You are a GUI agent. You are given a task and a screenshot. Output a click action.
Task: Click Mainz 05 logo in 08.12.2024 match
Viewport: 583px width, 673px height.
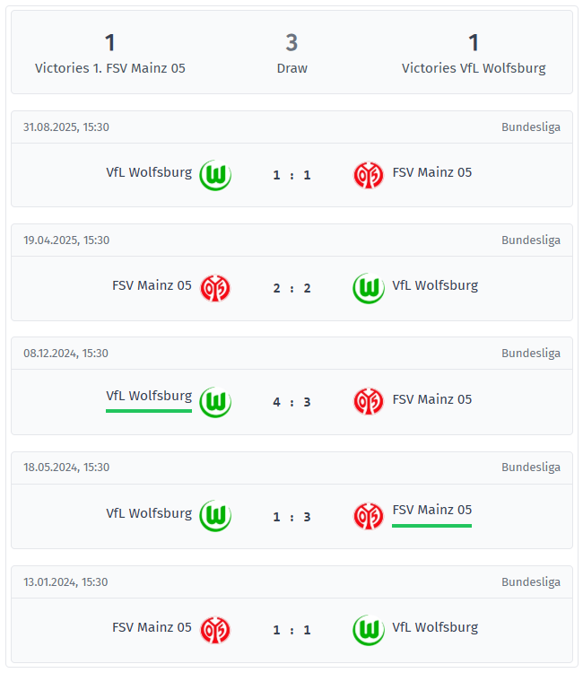[x=368, y=402]
